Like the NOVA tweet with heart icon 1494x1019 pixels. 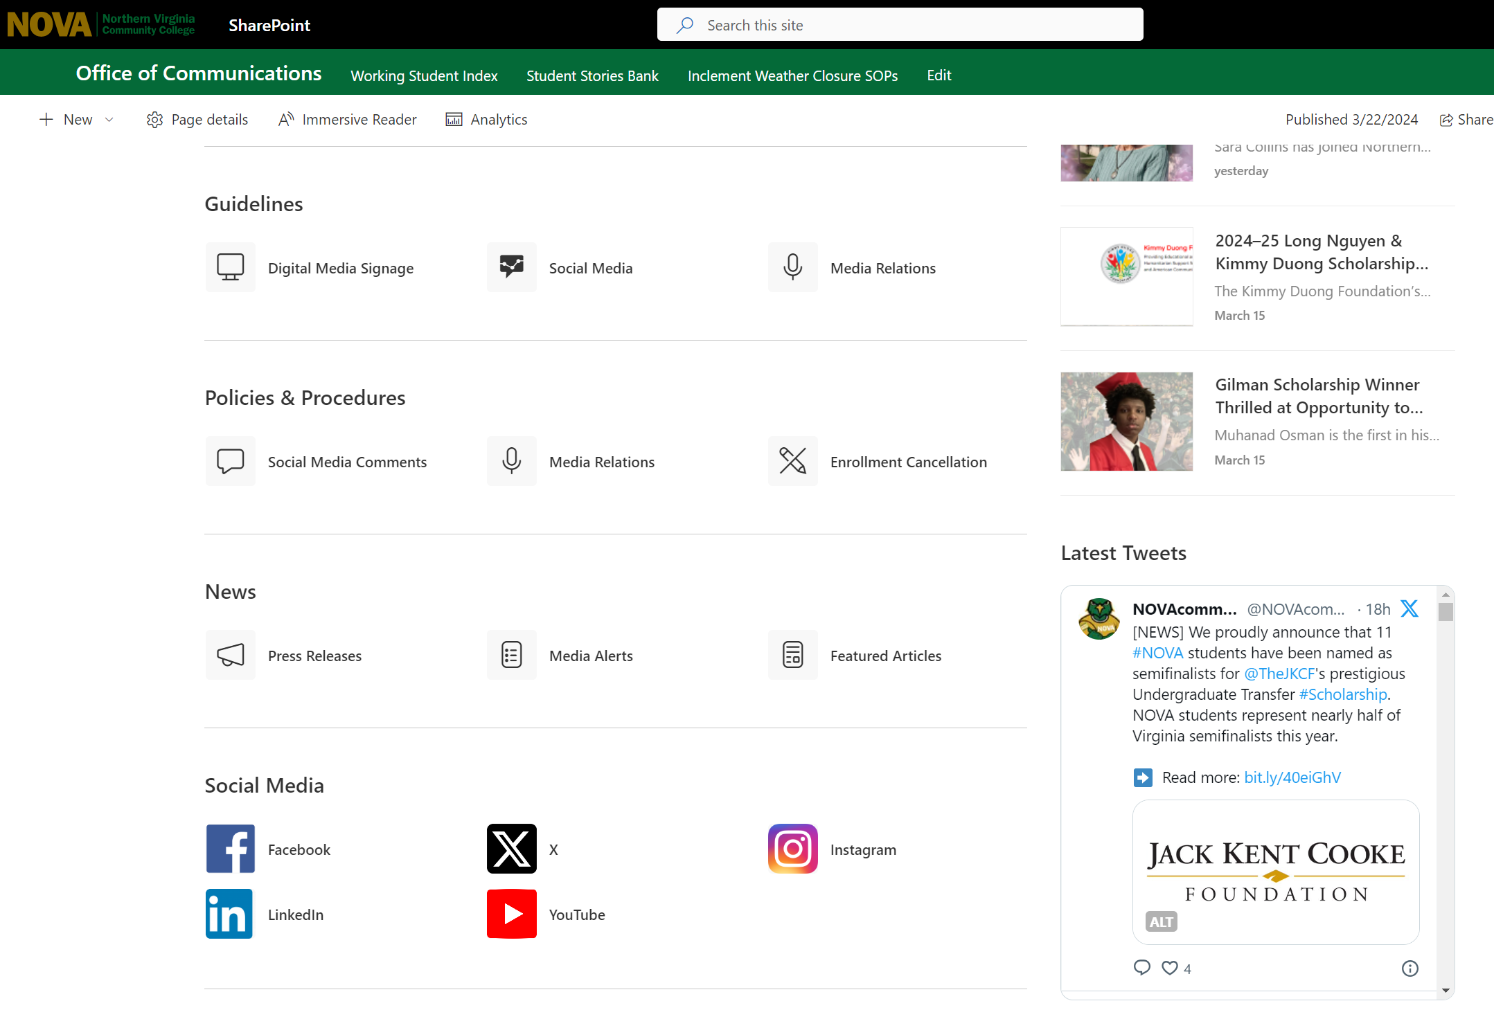pyautogui.click(x=1170, y=968)
